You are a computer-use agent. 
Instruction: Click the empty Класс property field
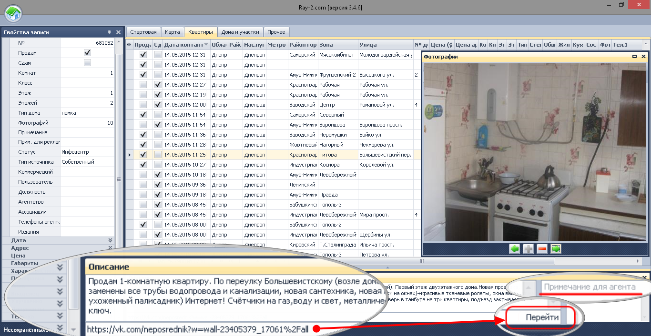(x=87, y=83)
